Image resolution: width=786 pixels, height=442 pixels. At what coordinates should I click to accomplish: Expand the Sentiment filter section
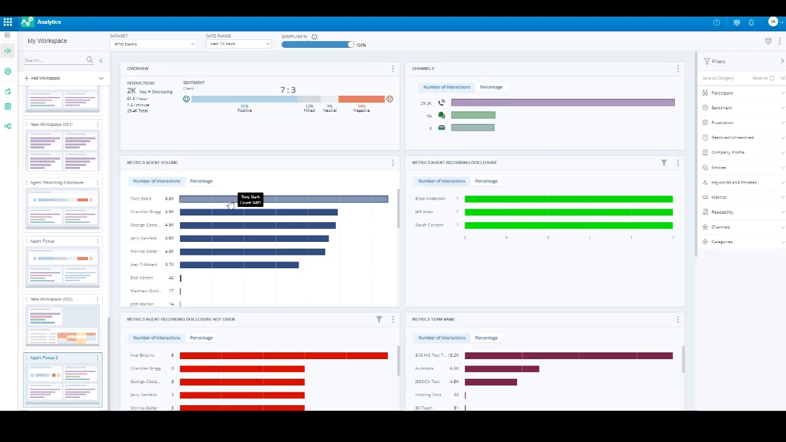click(722, 107)
